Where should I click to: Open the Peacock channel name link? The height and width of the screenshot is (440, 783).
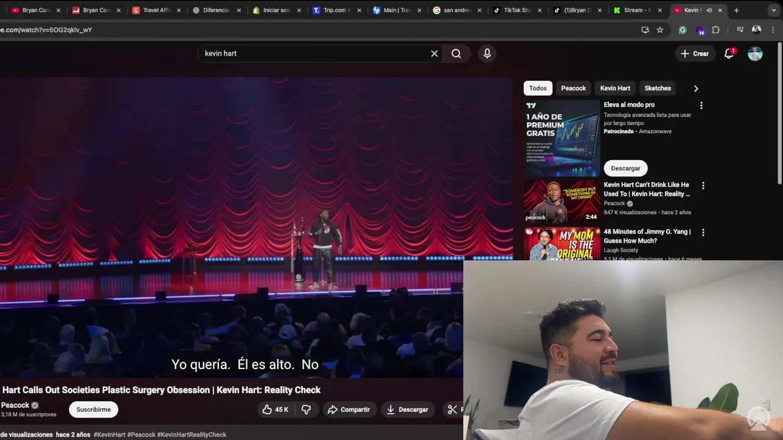pos(15,405)
